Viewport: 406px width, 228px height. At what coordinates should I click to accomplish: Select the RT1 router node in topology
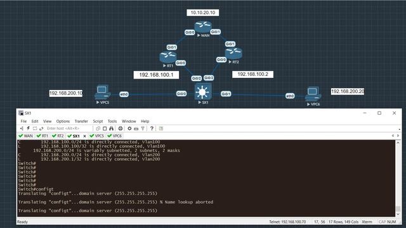168,57
